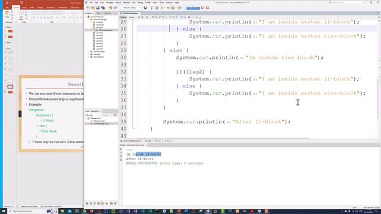Select slide 2 thumbnail in PowerPoint
381x214 pixels.
(10, 37)
